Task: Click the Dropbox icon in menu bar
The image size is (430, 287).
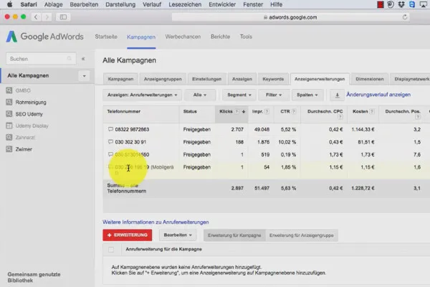Action: (x=401, y=4)
